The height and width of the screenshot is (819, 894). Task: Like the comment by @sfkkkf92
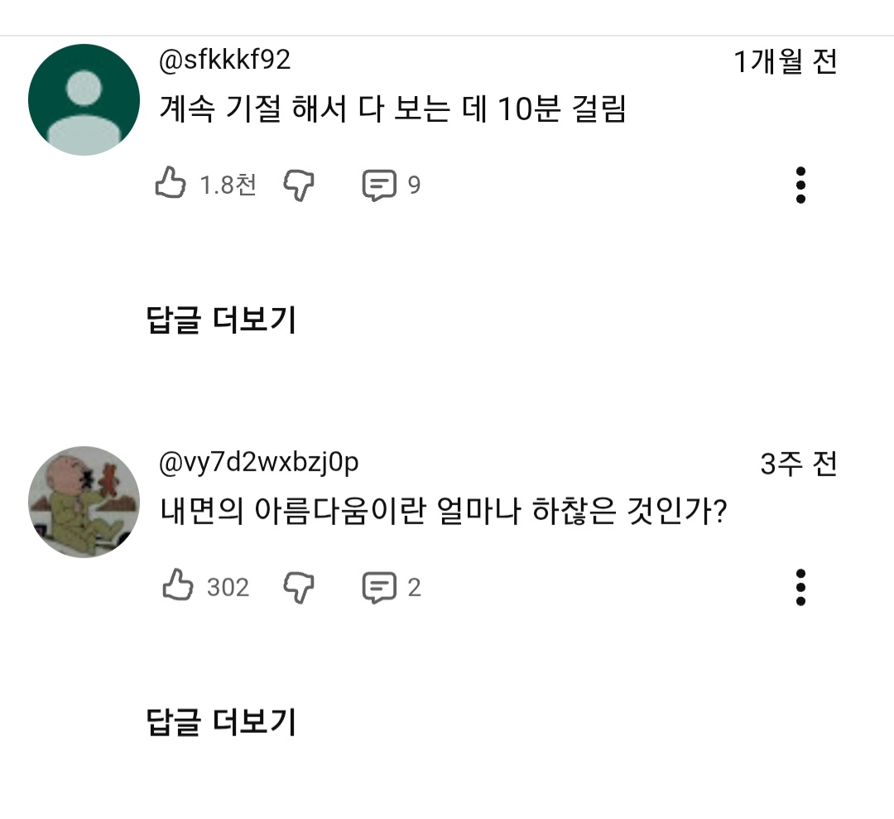[171, 184]
